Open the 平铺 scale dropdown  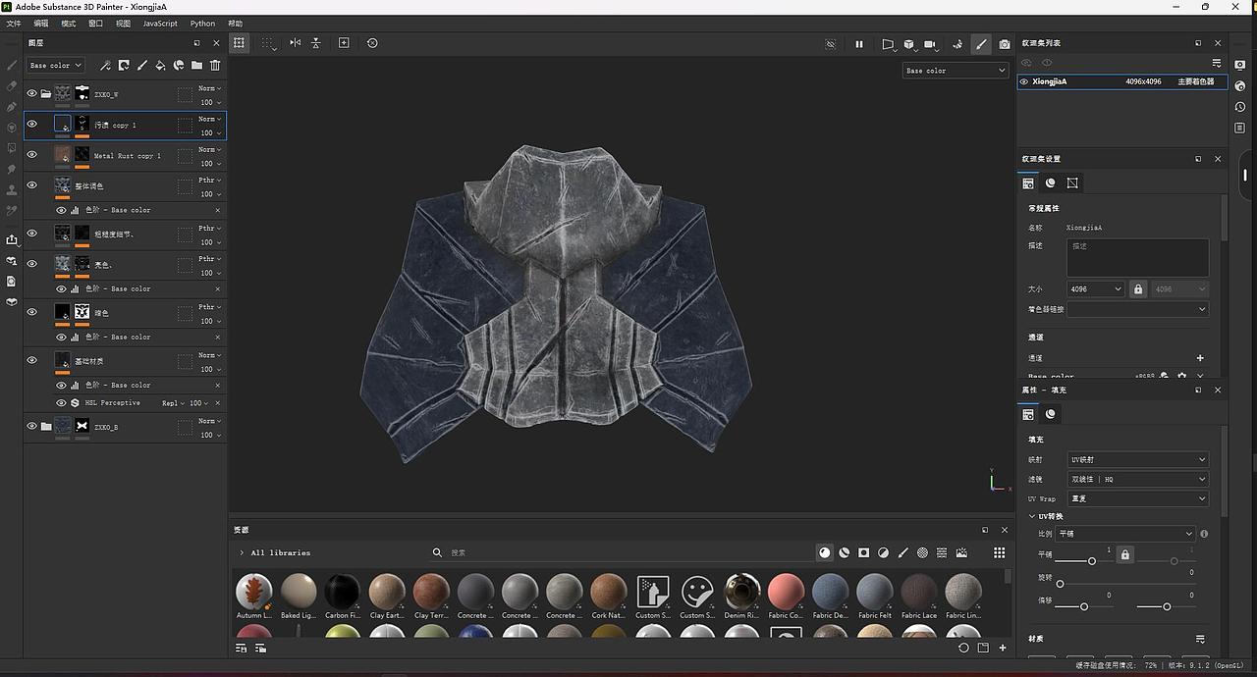coord(1125,534)
